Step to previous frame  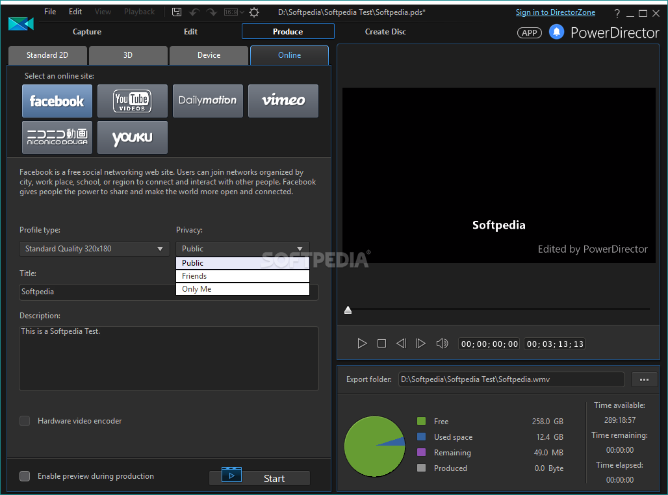pos(402,344)
